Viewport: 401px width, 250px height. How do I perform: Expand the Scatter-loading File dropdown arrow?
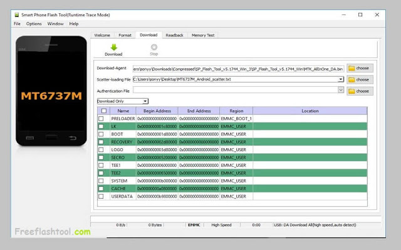coord(341,79)
